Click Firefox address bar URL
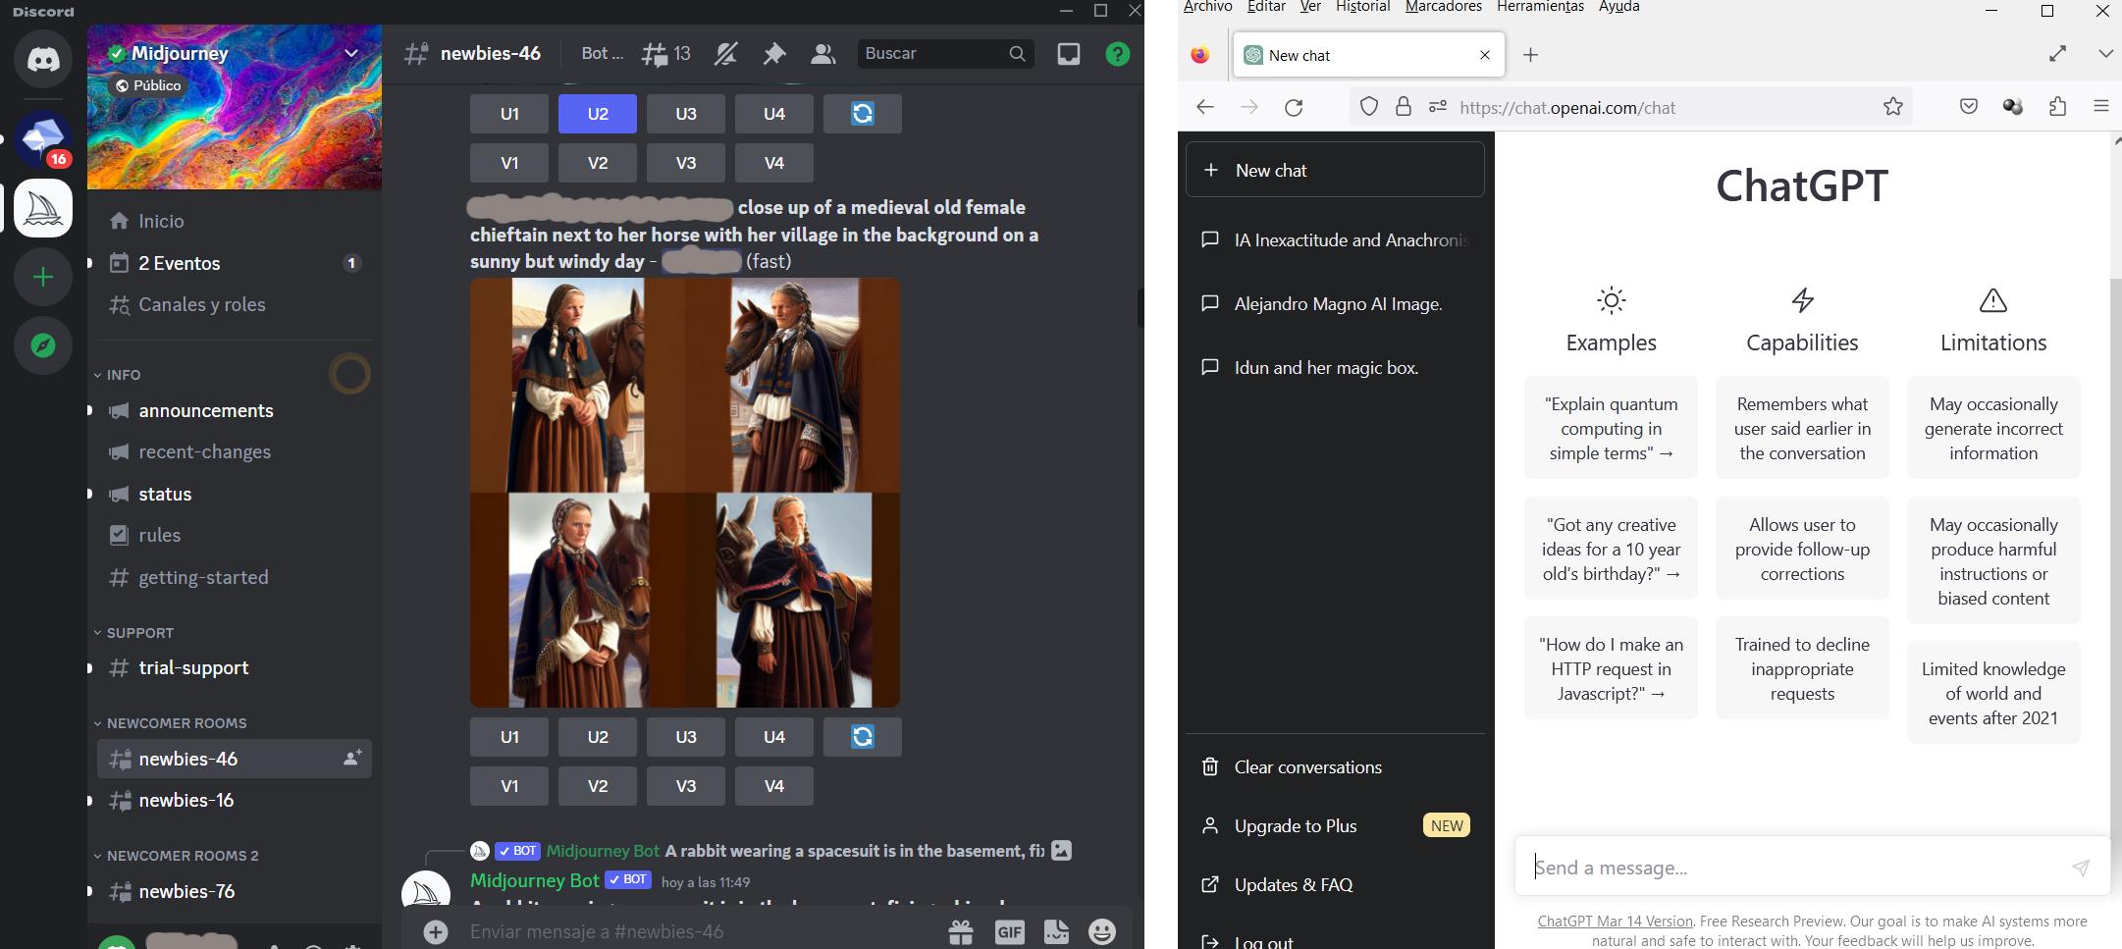 tap(1566, 108)
